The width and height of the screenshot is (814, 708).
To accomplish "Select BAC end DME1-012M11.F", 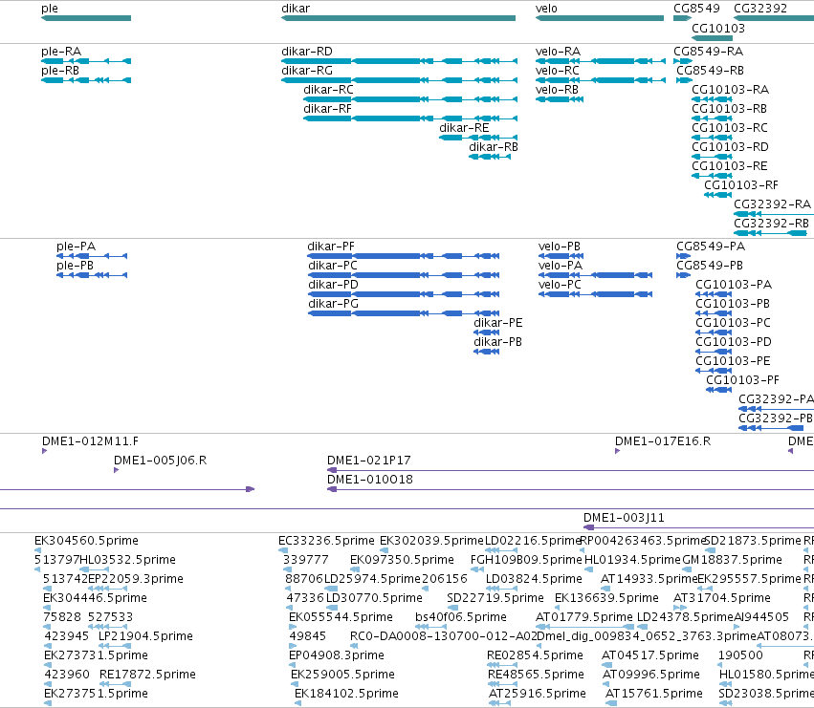I will point(90,441).
